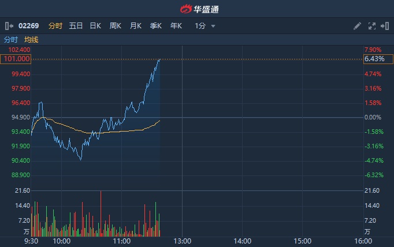The image size is (394, 247).
Task: Click the 华盛通 logo icon
Action: (185, 9)
